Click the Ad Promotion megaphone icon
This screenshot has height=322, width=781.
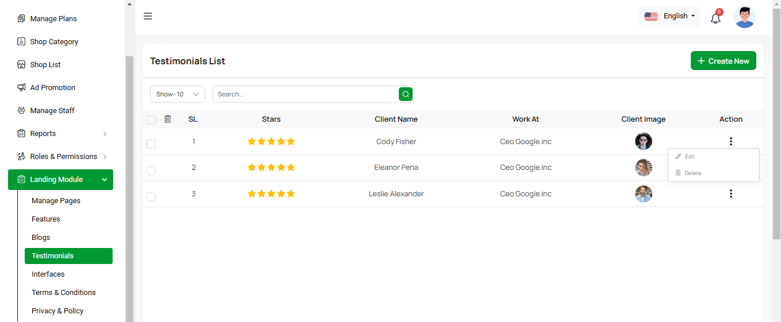(x=21, y=88)
